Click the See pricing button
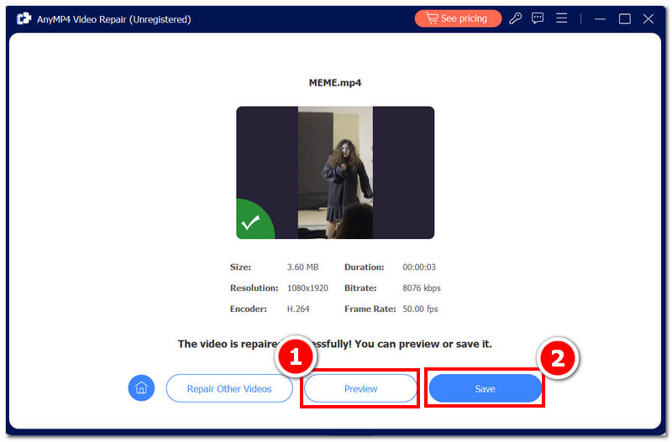The width and height of the screenshot is (672, 442). [458, 18]
